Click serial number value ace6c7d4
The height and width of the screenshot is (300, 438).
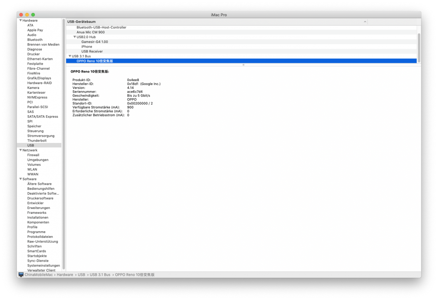135,92
